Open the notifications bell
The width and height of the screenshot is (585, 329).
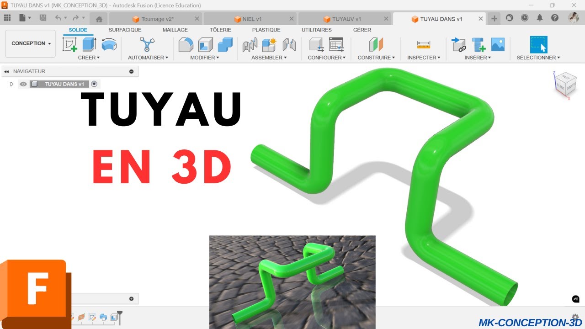(540, 18)
